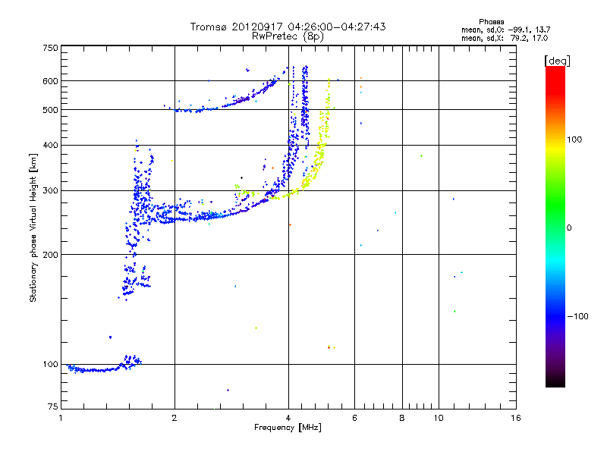Screen dimensions: 607x455
Task: Click the '[deg]' colorbar unit label
Action: click(x=557, y=61)
